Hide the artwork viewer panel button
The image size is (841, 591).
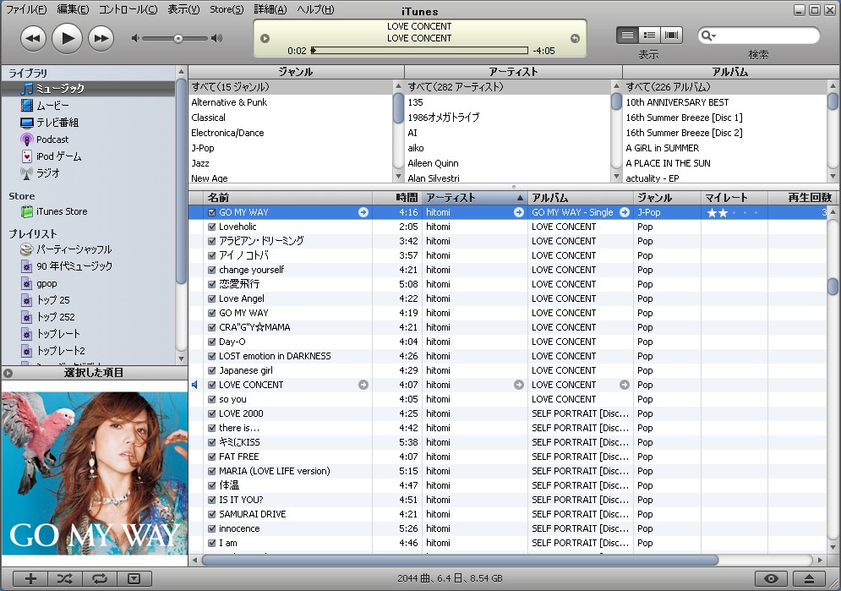click(x=134, y=578)
